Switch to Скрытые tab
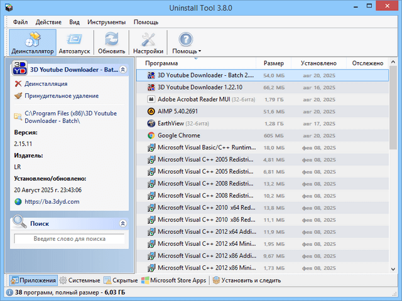 (121, 280)
